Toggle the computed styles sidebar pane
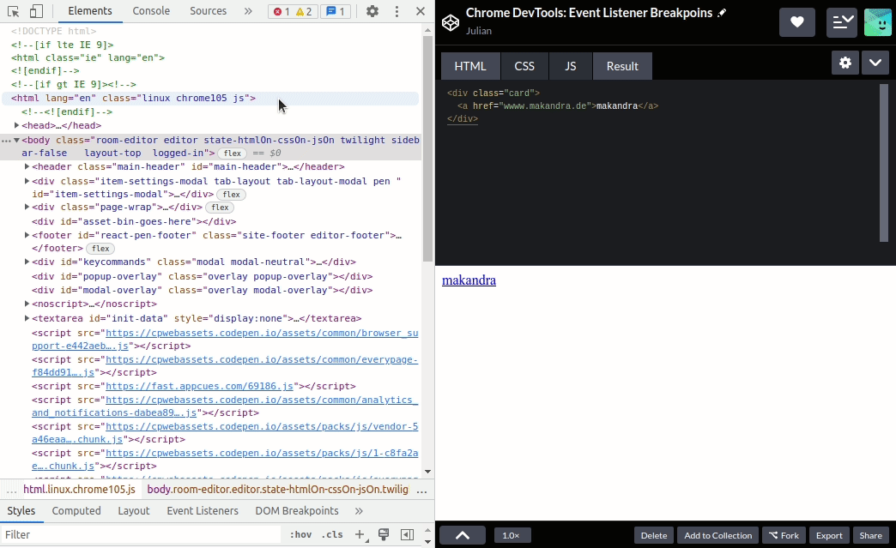896x548 pixels. coord(408,534)
